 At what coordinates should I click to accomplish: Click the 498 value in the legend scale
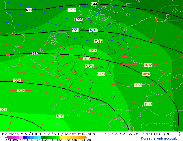tap(23, 140)
